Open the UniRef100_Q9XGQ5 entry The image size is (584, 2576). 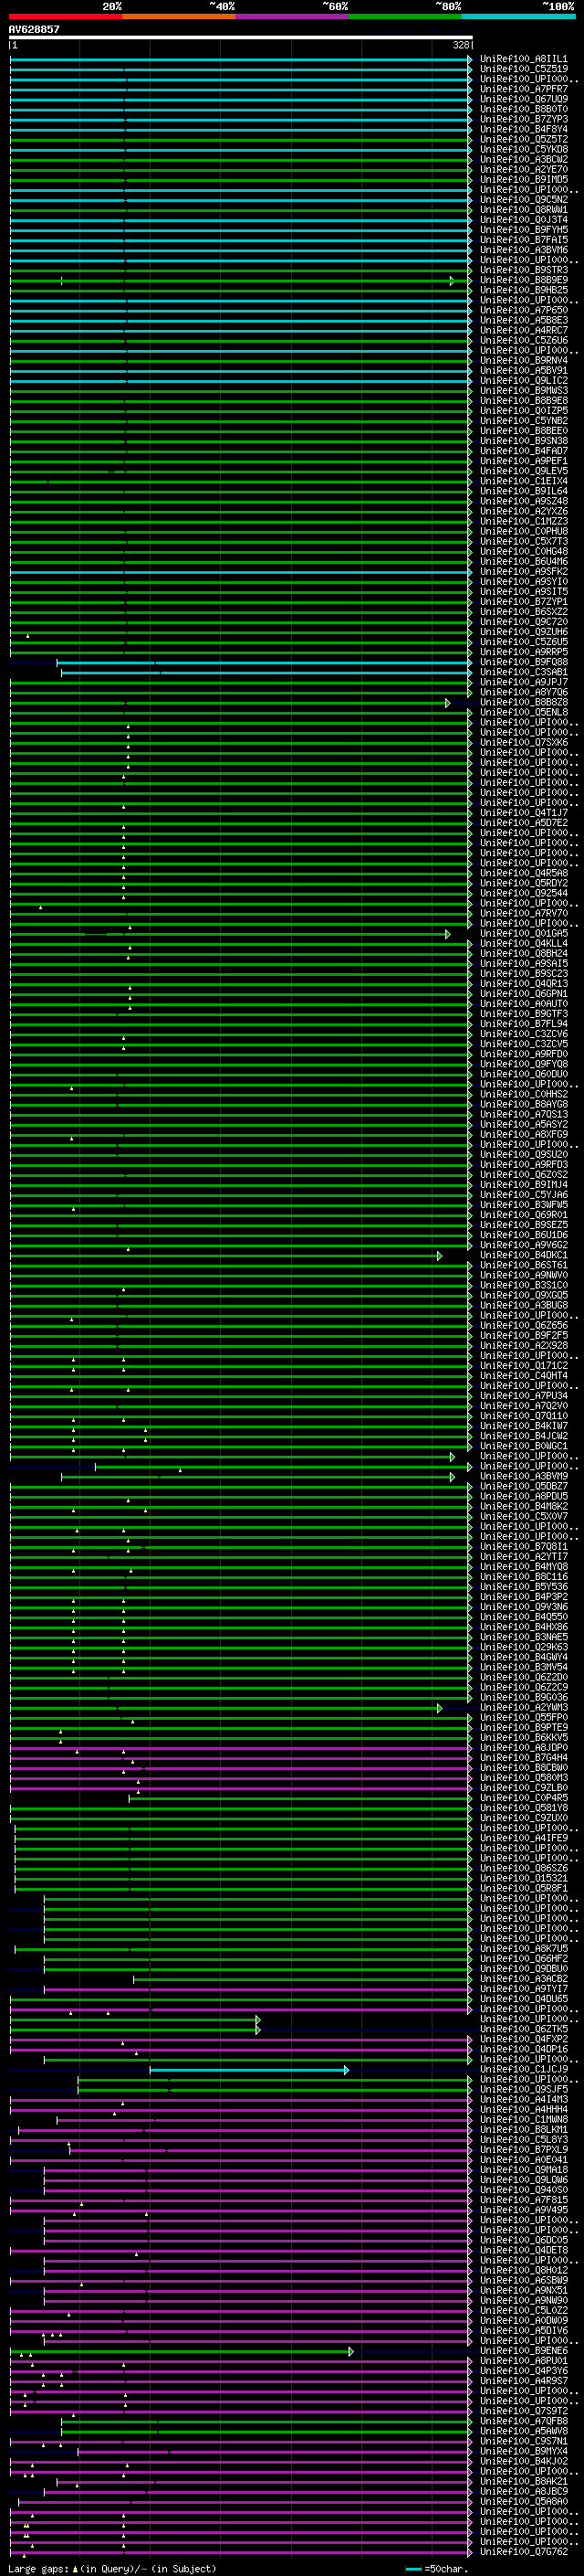[524, 1295]
